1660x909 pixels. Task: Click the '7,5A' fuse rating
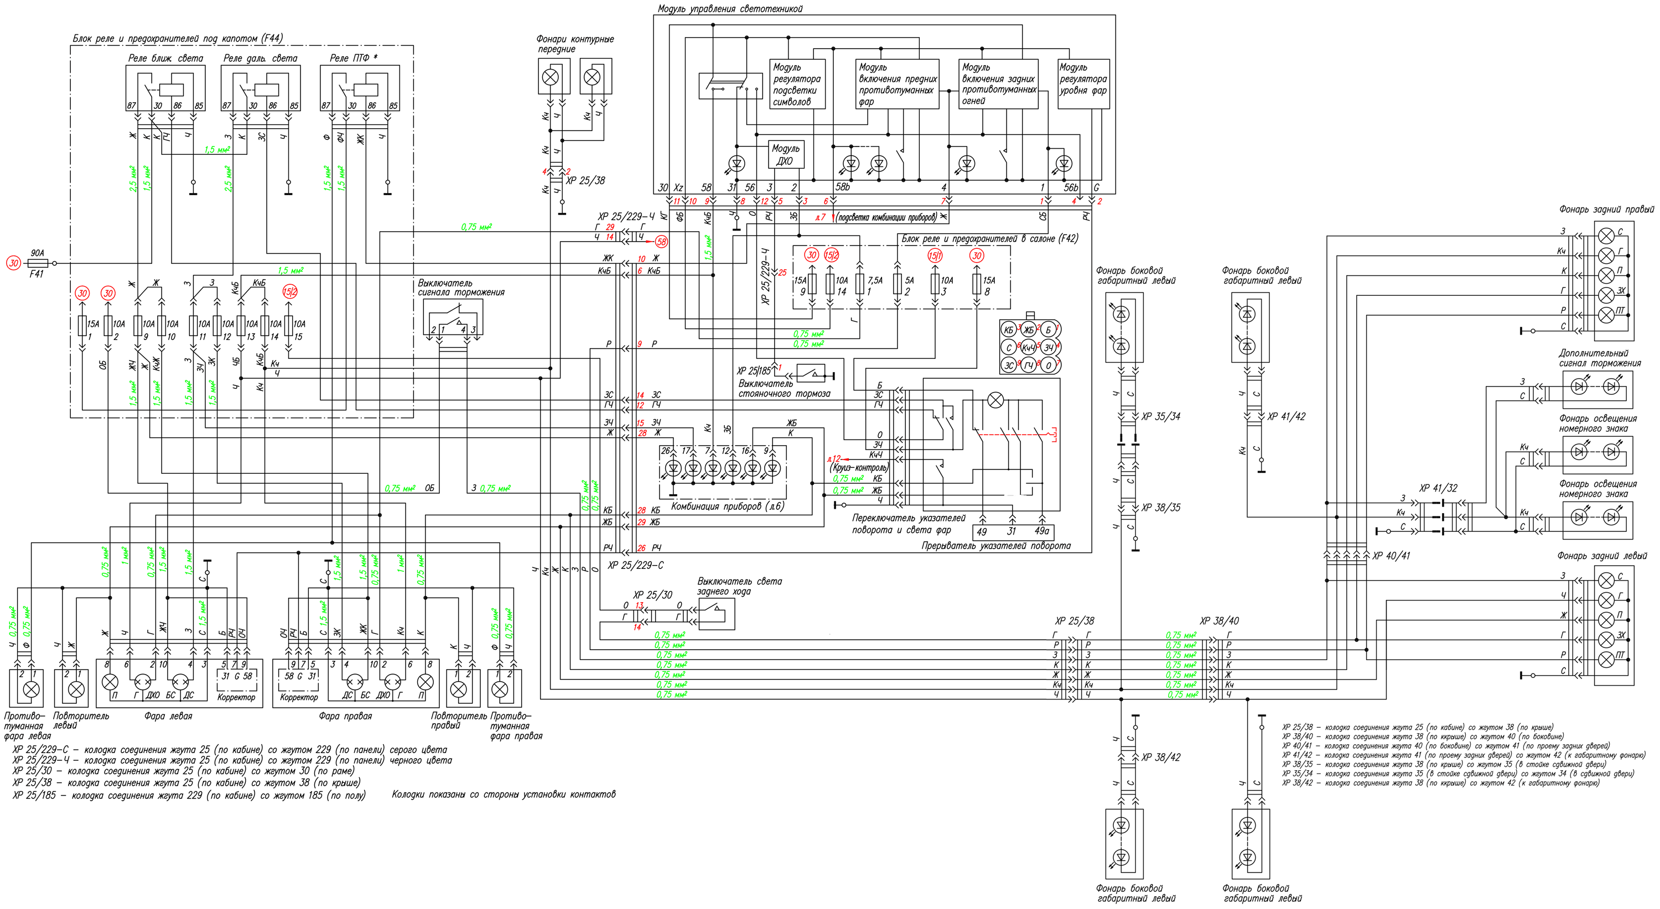[x=875, y=281]
